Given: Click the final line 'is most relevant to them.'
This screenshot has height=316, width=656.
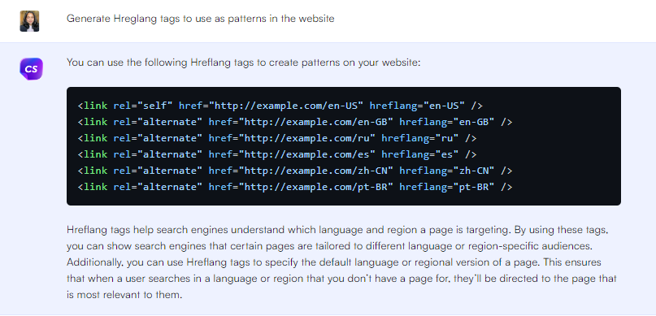Looking at the screenshot, I should 124,295.
